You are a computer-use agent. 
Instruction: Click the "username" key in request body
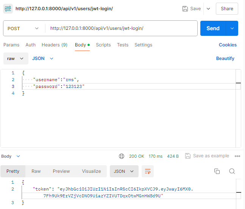(x=47, y=80)
